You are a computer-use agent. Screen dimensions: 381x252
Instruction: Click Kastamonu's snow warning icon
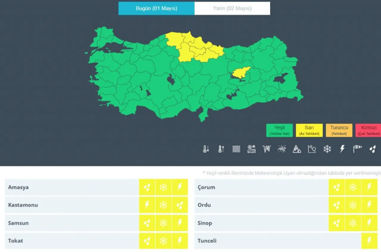coord(163,205)
